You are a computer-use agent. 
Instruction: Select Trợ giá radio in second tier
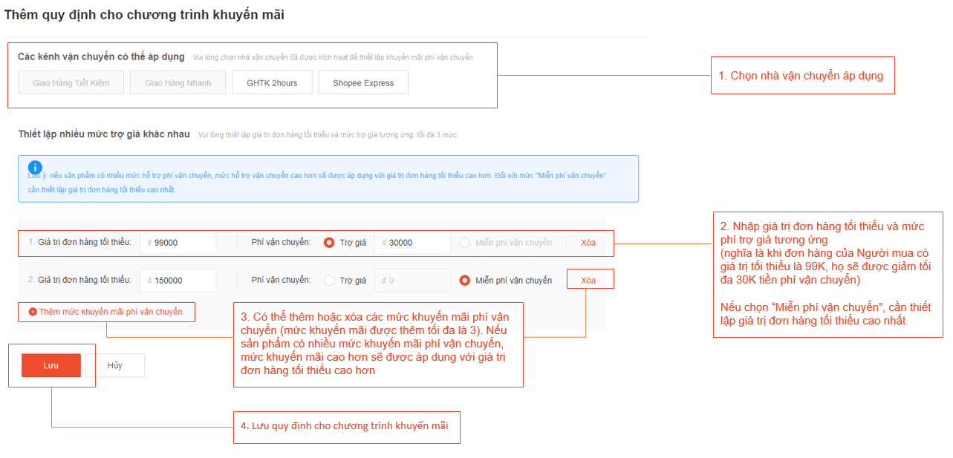pos(329,281)
